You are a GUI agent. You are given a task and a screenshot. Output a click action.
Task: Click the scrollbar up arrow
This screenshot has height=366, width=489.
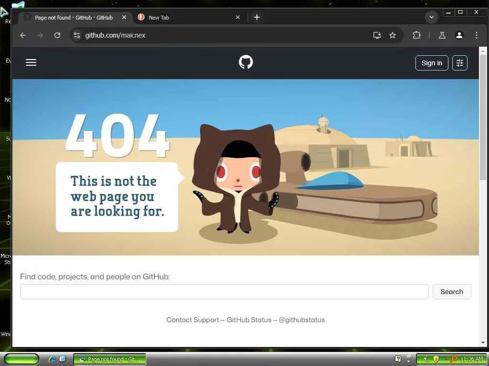click(483, 51)
